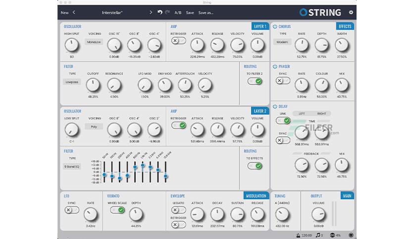Click the music note status icon

coord(318,235)
